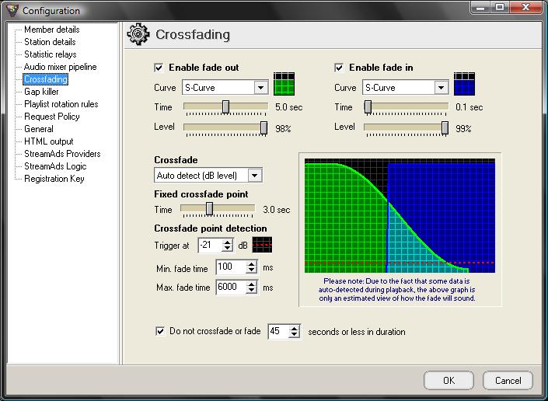Click the '99%' fade in level value
This screenshot has height=401, width=548.
pyautogui.click(x=463, y=129)
